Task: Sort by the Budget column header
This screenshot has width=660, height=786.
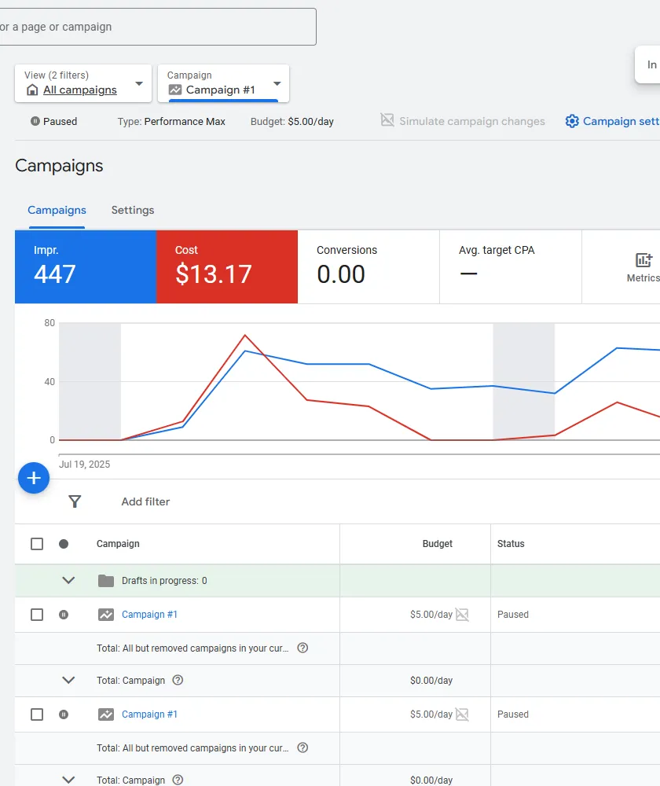Action: (x=437, y=544)
